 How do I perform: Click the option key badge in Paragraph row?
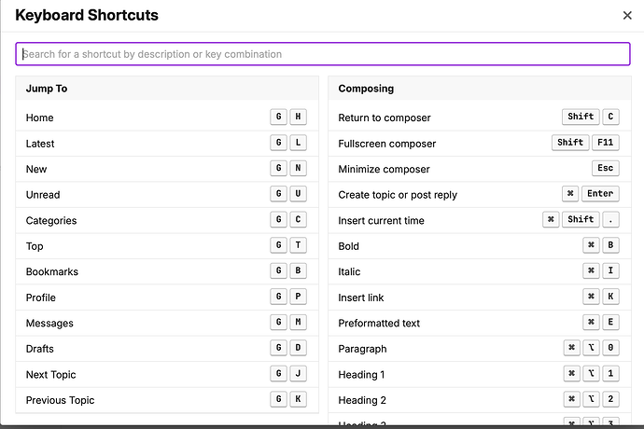pos(591,349)
